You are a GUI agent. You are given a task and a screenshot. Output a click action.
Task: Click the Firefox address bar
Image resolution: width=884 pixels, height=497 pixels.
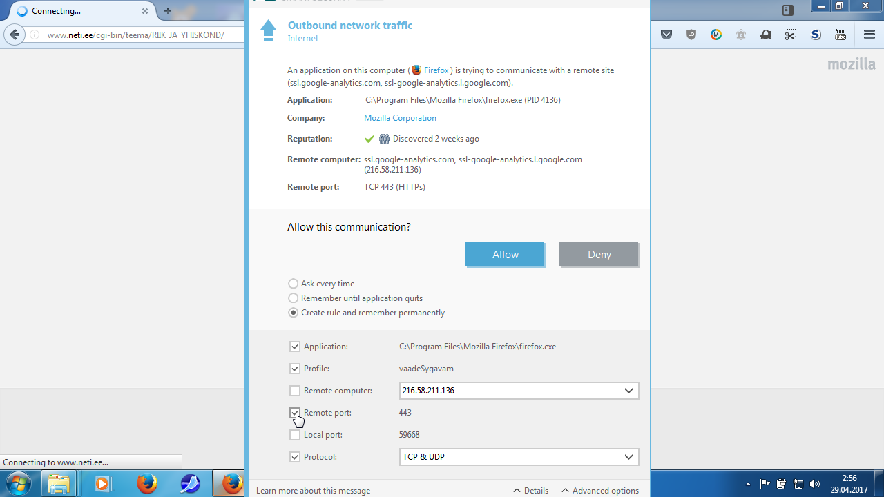tap(144, 35)
